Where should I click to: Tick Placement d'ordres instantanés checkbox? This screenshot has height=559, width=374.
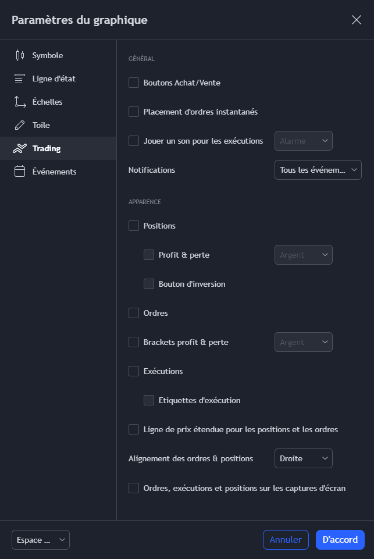point(134,112)
